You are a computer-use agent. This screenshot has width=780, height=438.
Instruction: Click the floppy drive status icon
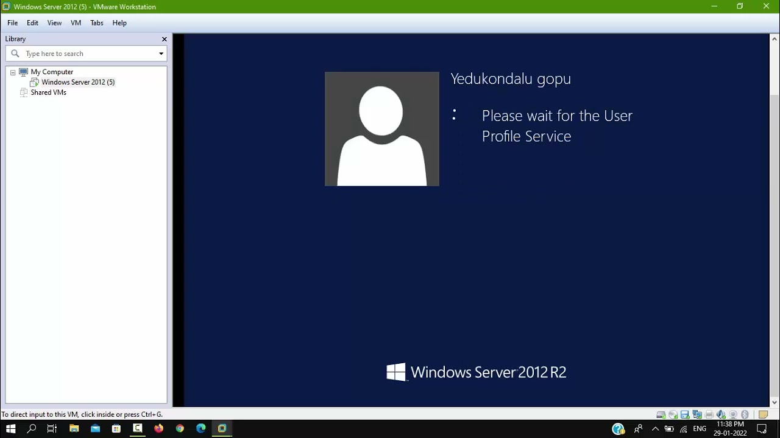[x=685, y=415]
